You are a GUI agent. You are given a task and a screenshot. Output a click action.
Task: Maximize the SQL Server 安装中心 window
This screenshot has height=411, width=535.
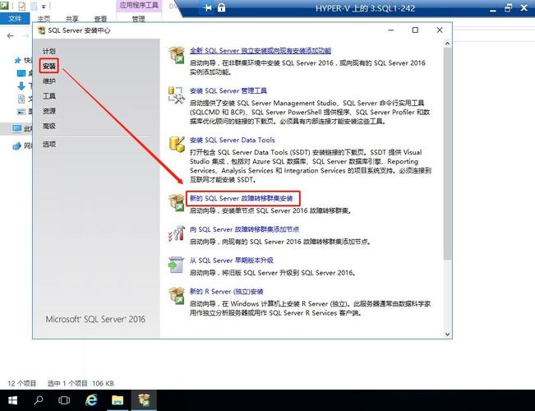(x=415, y=30)
